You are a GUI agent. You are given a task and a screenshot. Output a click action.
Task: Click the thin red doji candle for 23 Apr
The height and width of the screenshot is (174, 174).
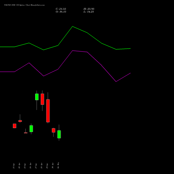coord(26,133)
